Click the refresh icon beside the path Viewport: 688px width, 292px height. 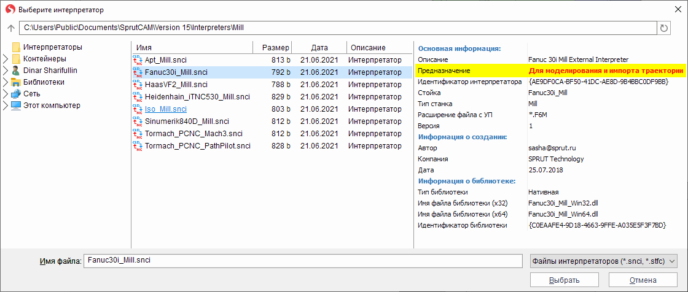tap(664, 28)
